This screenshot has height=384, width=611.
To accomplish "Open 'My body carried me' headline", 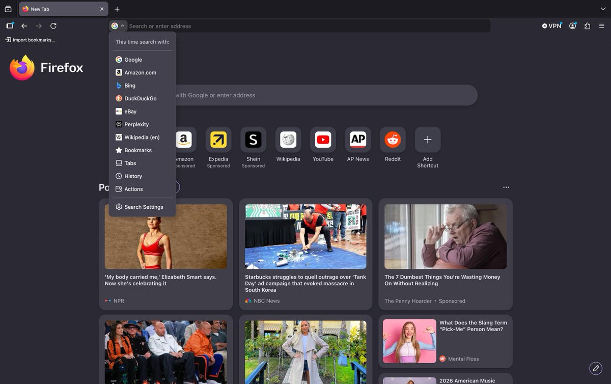I will click(x=160, y=280).
